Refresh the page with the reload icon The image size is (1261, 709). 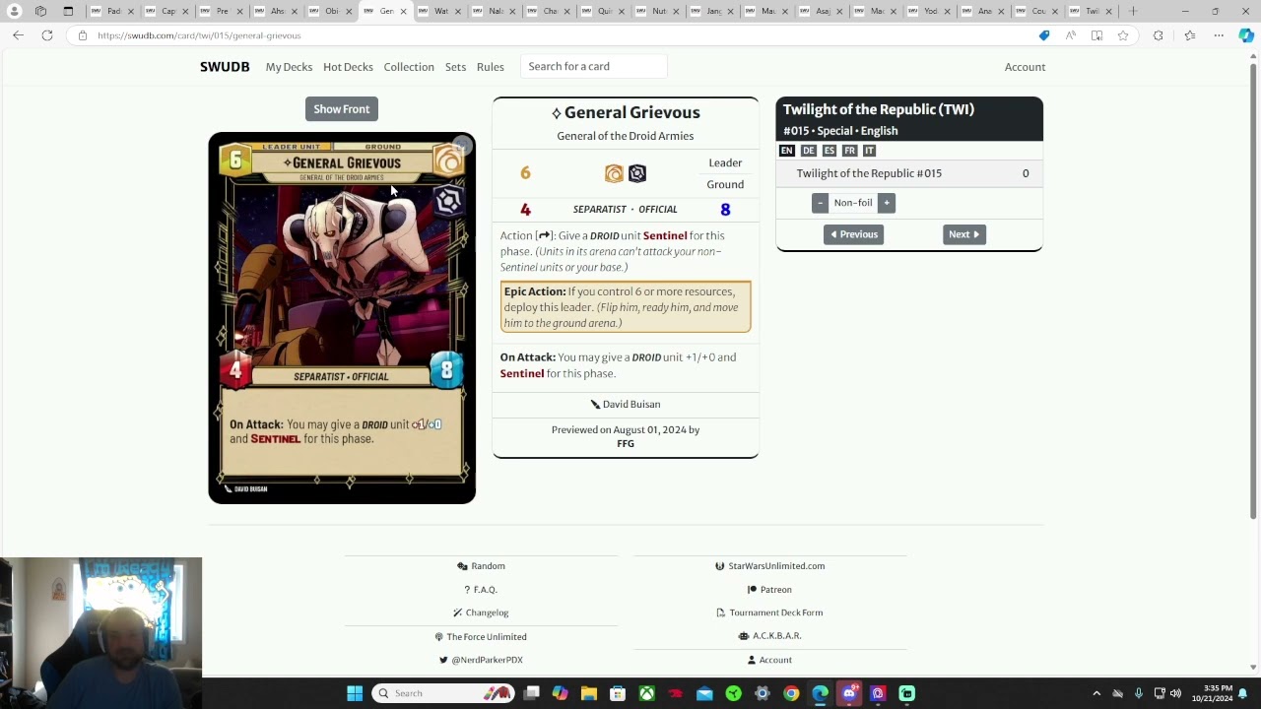[47, 35]
